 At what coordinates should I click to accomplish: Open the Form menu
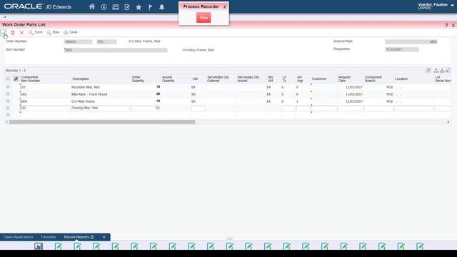(36, 32)
